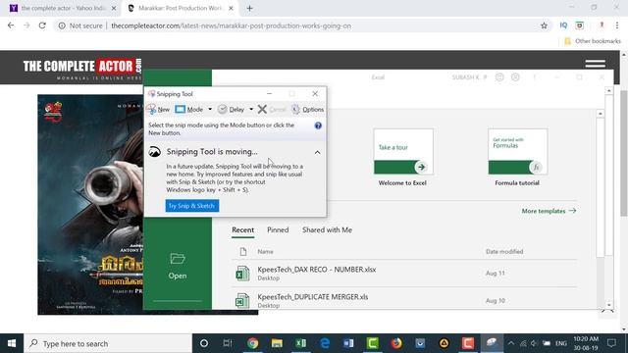Close the Yahoo search Chrome tab
The width and height of the screenshot is (628, 353).
pos(114,8)
